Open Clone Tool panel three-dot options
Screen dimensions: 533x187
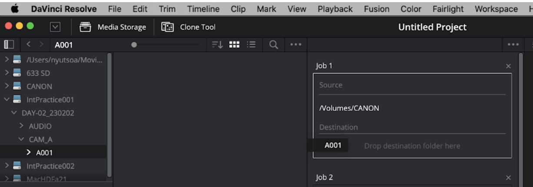(513, 45)
